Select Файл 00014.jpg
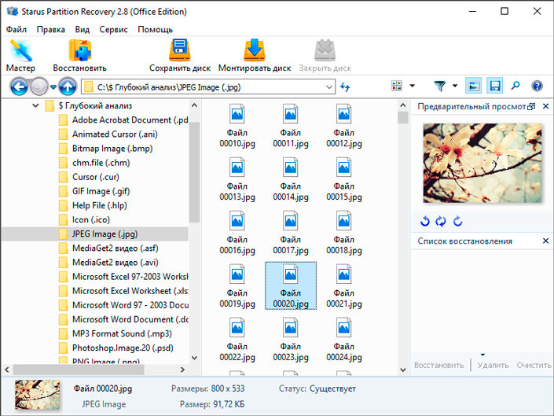The image size is (554, 416). [x=291, y=179]
